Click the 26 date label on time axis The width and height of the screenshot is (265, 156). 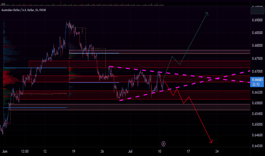click(102, 151)
